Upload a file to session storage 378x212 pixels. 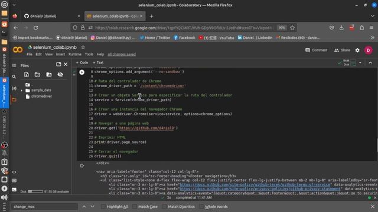click(26, 75)
